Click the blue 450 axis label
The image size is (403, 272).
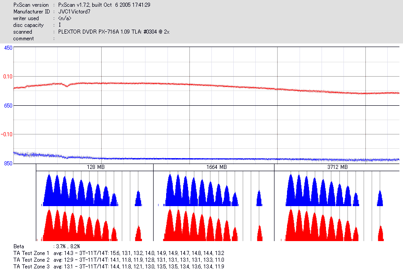[x=8, y=48]
